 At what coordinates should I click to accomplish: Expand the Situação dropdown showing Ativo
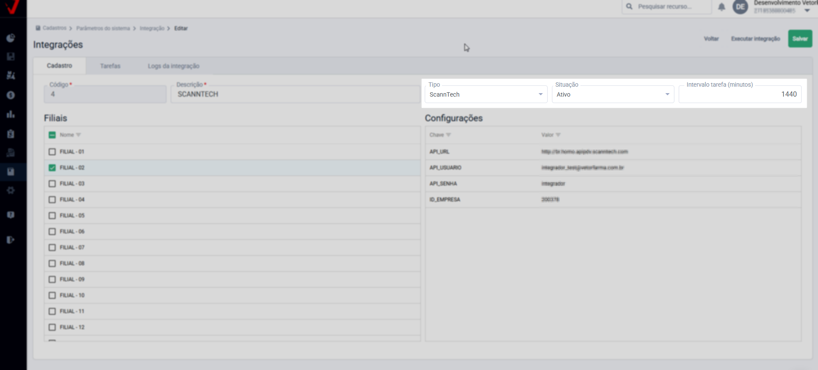coord(612,94)
